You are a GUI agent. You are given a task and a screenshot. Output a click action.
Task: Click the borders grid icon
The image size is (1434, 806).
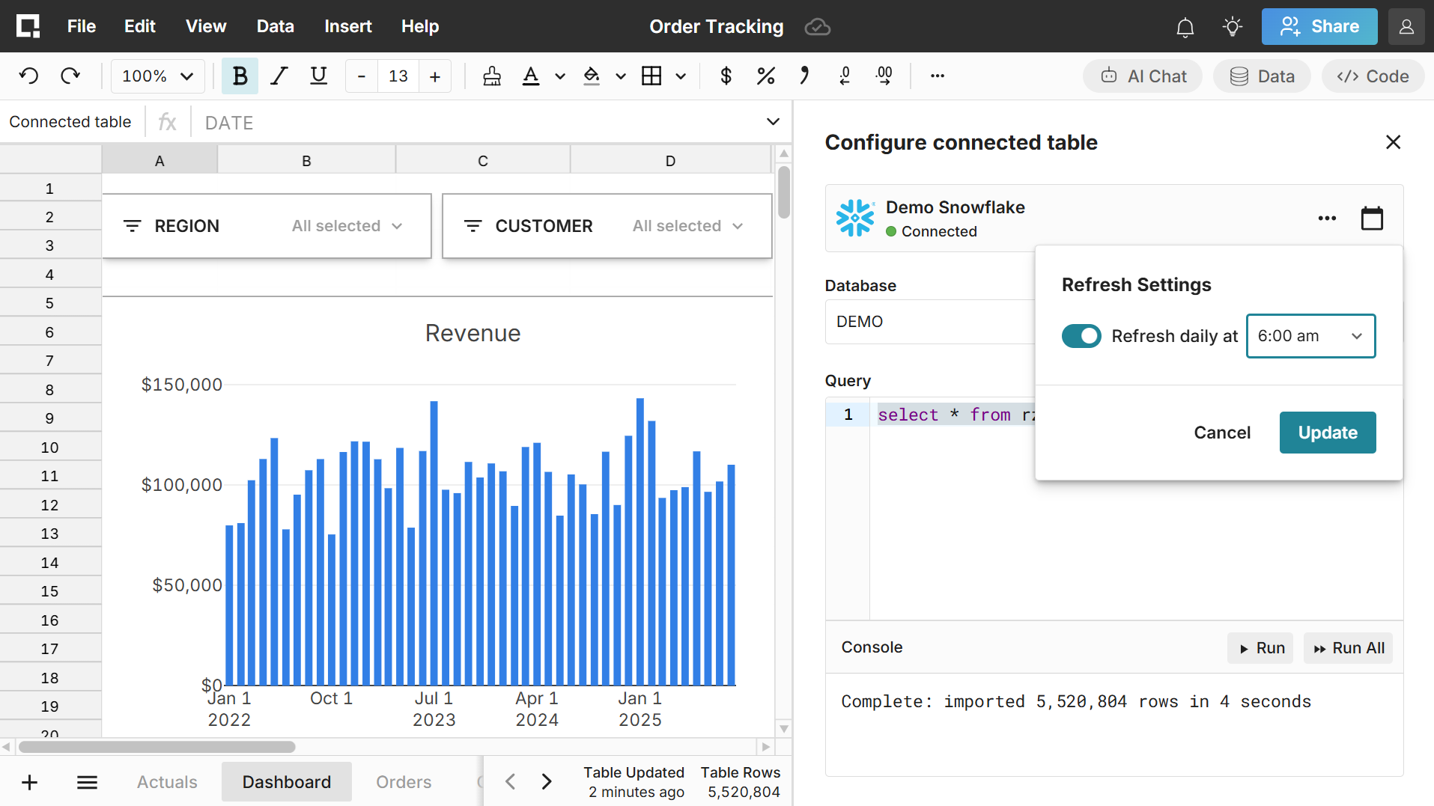(x=651, y=76)
